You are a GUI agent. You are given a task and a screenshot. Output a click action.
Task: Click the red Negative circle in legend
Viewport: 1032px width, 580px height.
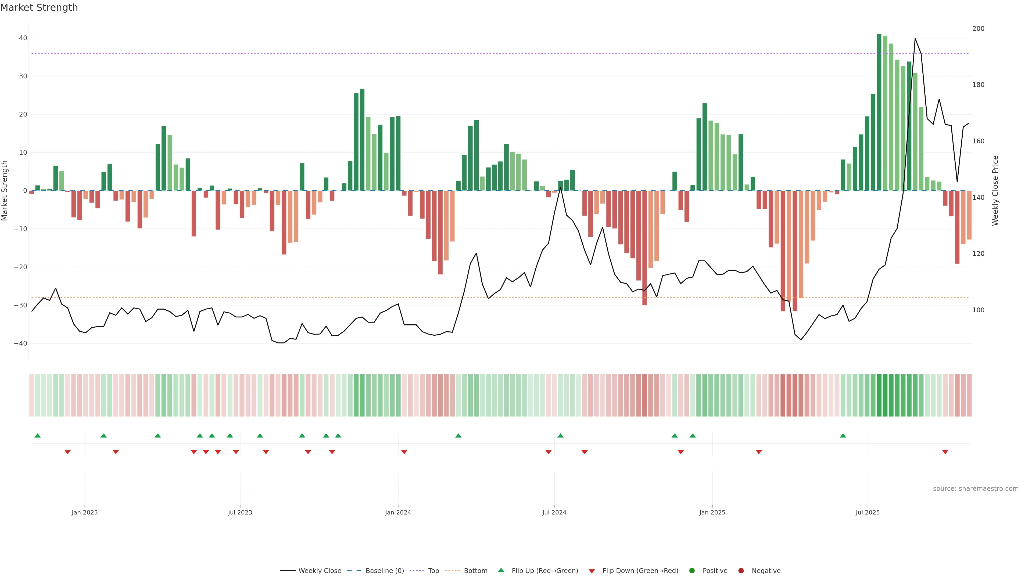[741, 570]
